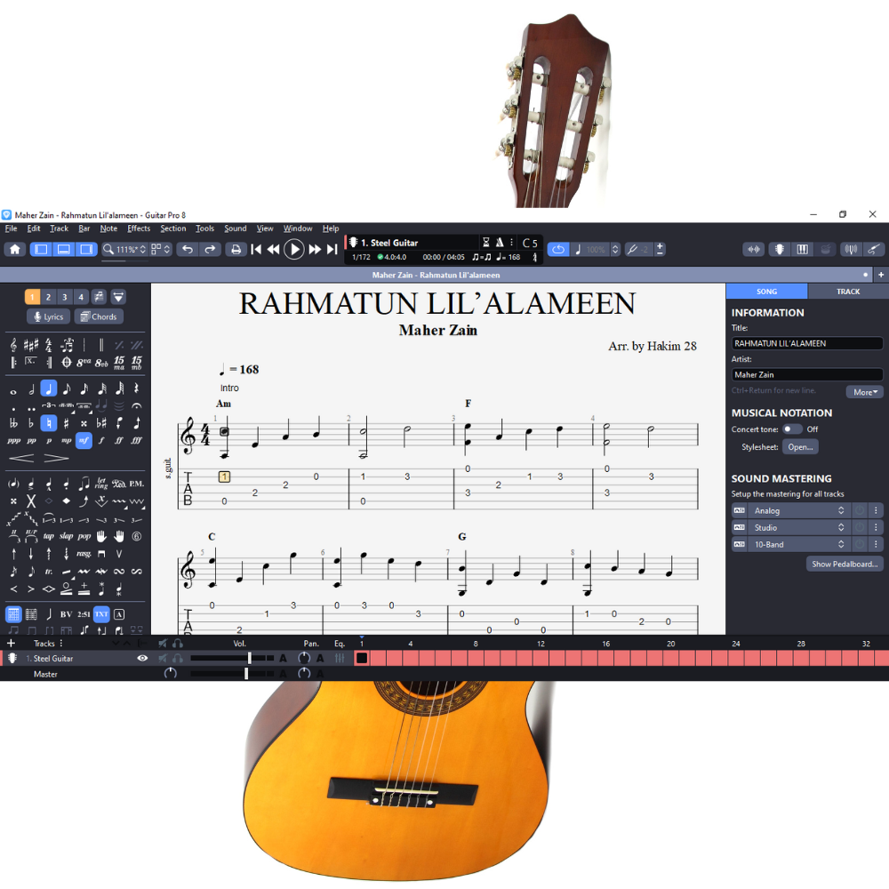Toggle loop playback button
The height and width of the screenshot is (889, 889).
(x=558, y=250)
